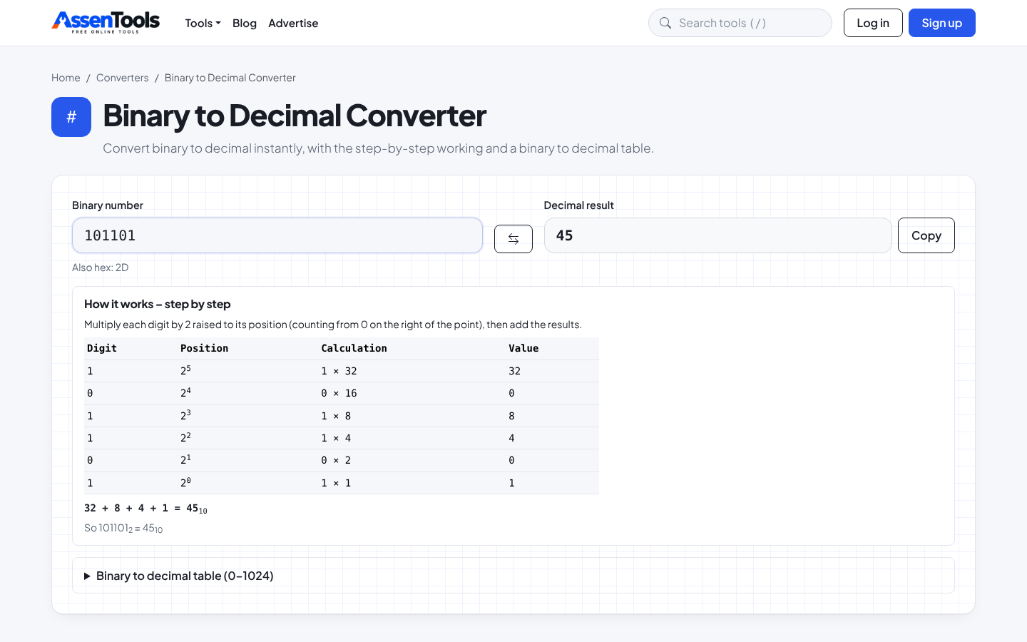Image resolution: width=1027 pixels, height=642 pixels.
Task: Click the 'How it works – step by step' heading
Action: click(158, 304)
